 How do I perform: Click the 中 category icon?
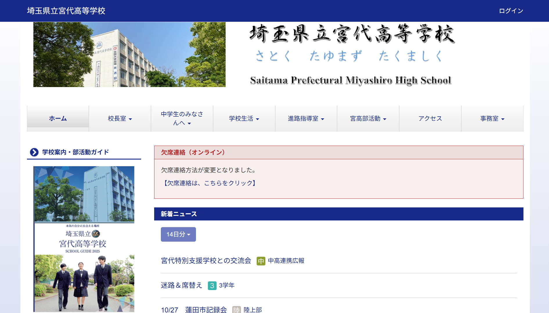[261, 261]
